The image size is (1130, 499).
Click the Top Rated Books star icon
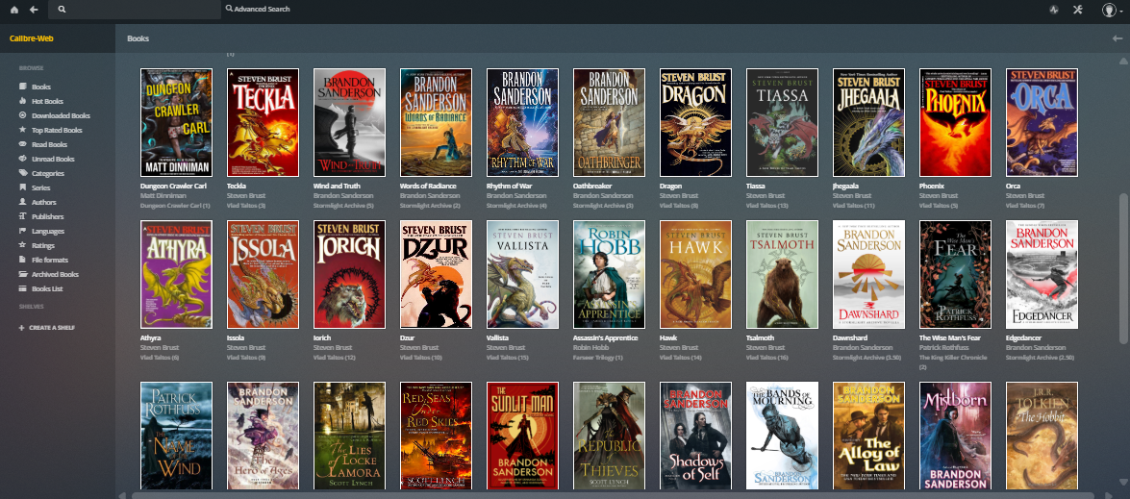click(23, 130)
